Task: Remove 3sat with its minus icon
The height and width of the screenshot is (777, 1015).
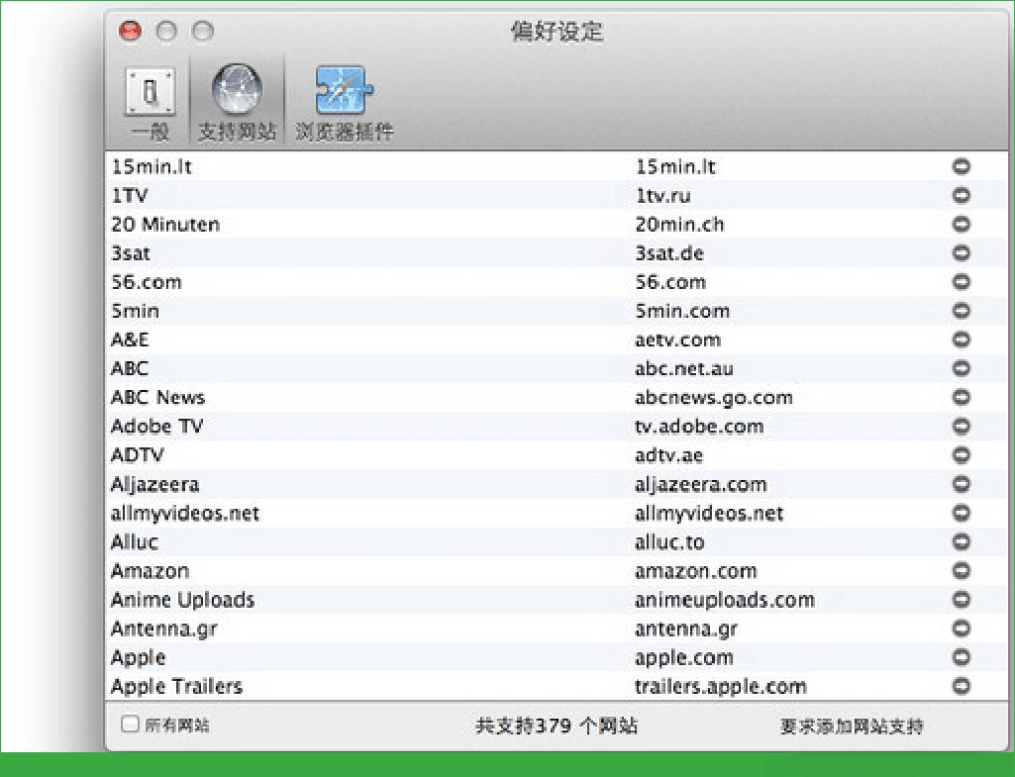Action: 961,253
